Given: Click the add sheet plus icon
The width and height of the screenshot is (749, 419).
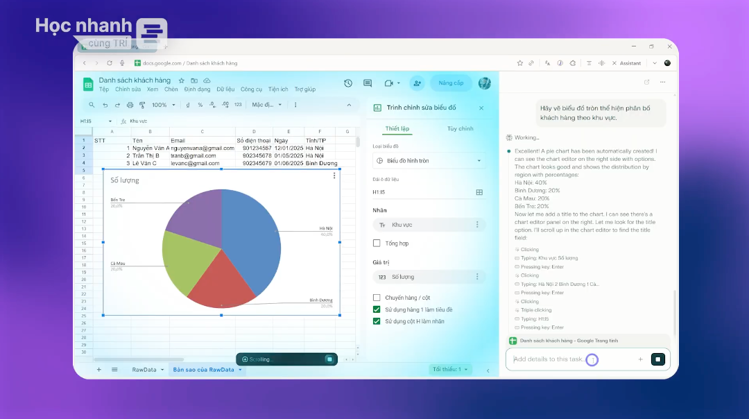Looking at the screenshot, I should (x=99, y=369).
